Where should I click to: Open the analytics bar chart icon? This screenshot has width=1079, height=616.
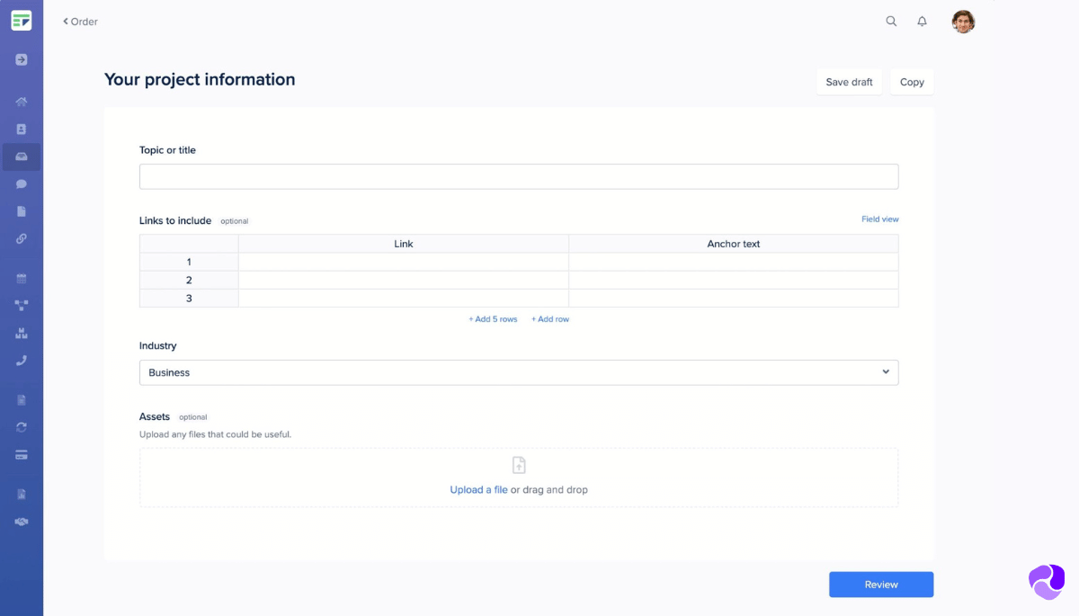(22, 333)
